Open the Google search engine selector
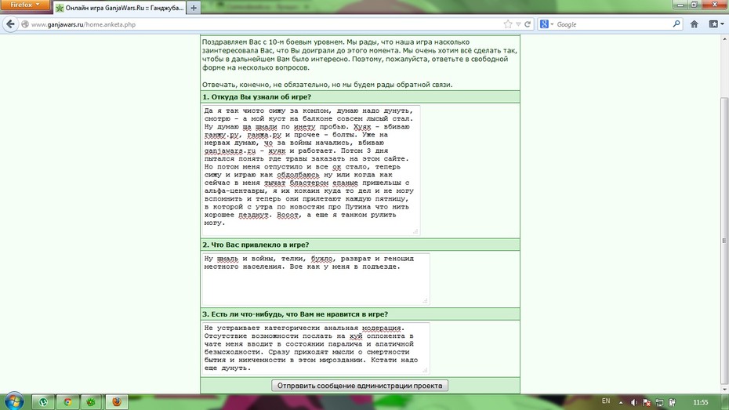This screenshot has width=729, height=410. coord(546,24)
